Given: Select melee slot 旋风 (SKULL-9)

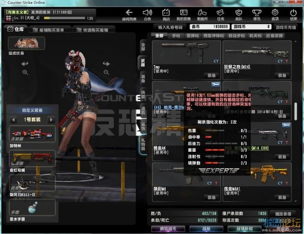Looking at the screenshot, I should 33,183.
